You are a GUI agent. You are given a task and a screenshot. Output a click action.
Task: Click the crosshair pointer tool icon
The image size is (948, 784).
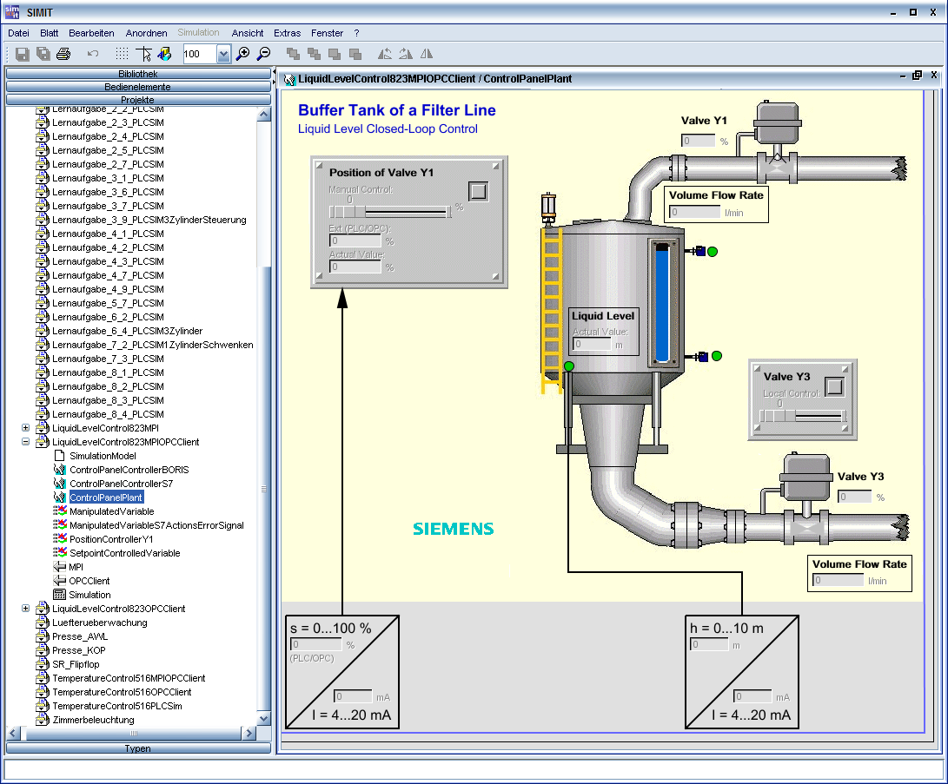coord(143,54)
